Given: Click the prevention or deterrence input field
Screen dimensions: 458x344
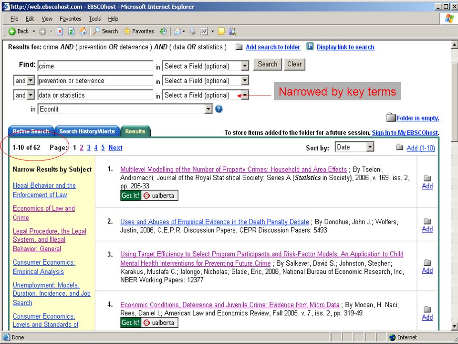Looking at the screenshot, I should tap(95, 80).
